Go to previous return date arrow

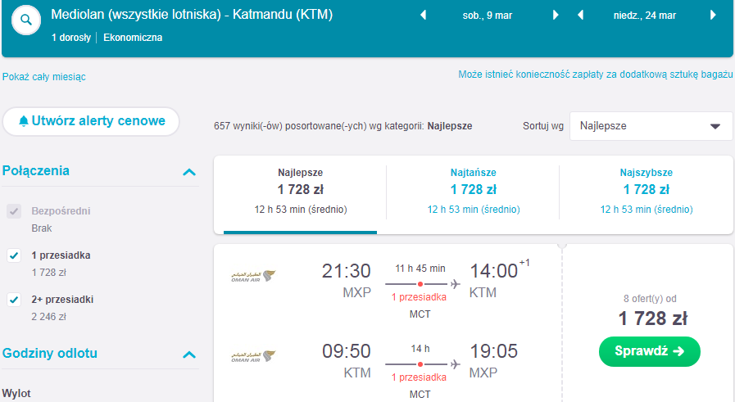pos(580,15)
